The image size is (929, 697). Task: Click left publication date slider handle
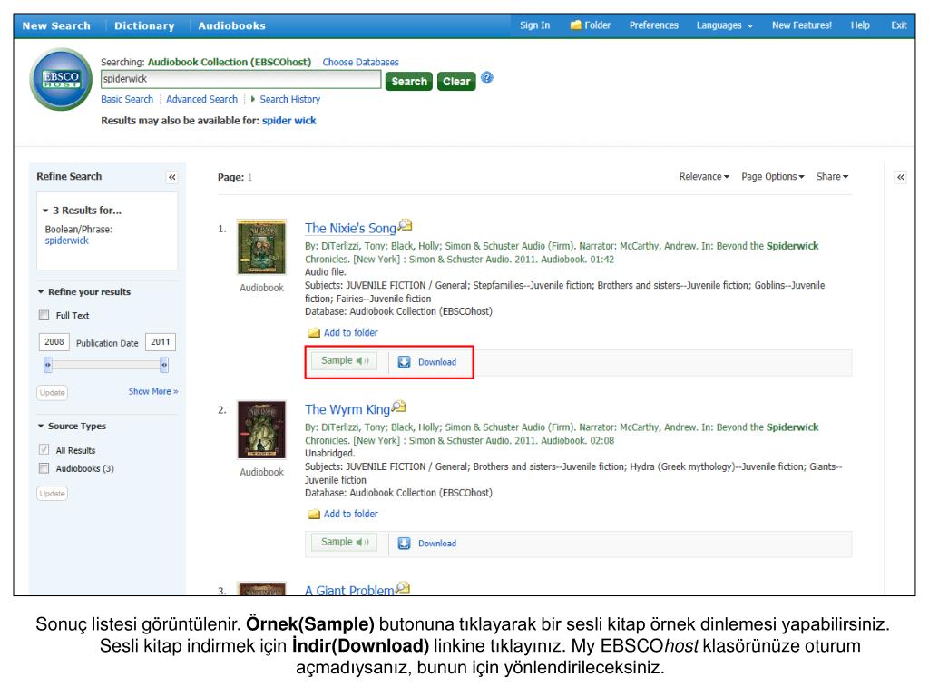[47, 365]
